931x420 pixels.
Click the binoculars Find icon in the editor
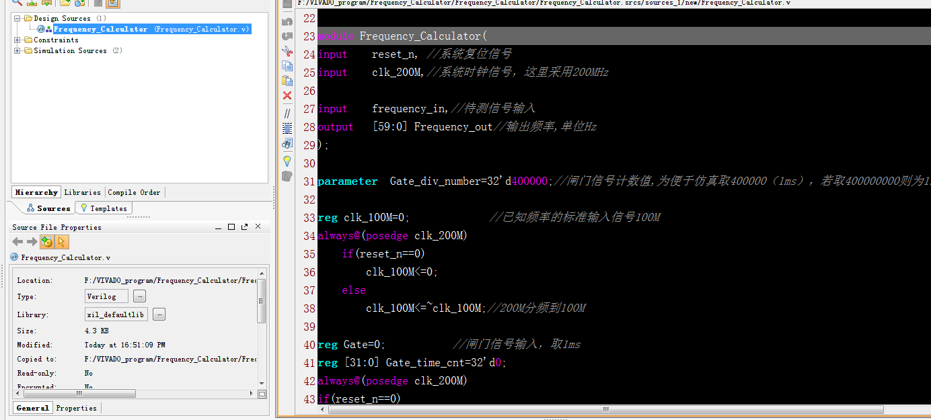[x=287, y=144]
